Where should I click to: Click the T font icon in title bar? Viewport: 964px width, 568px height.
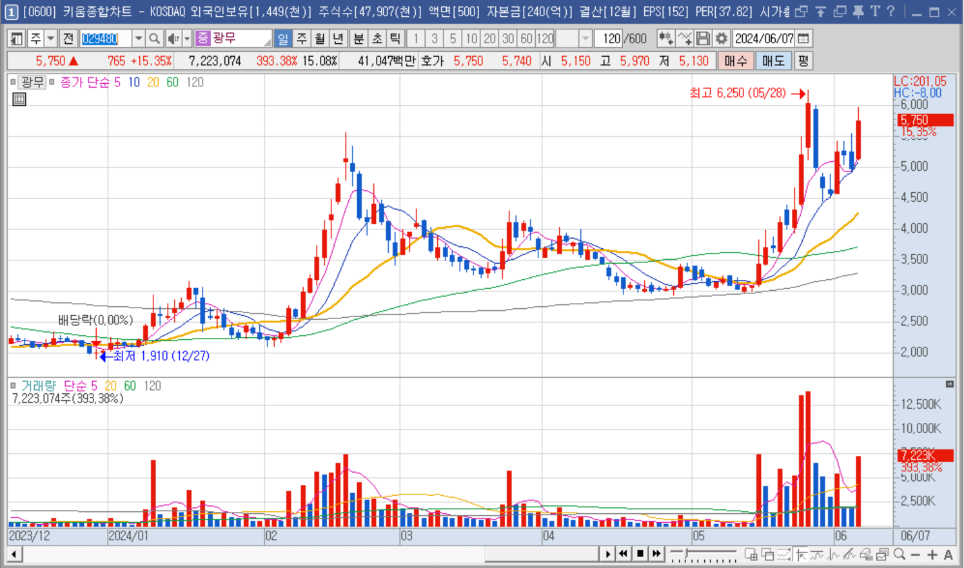[x=875, y=12]
